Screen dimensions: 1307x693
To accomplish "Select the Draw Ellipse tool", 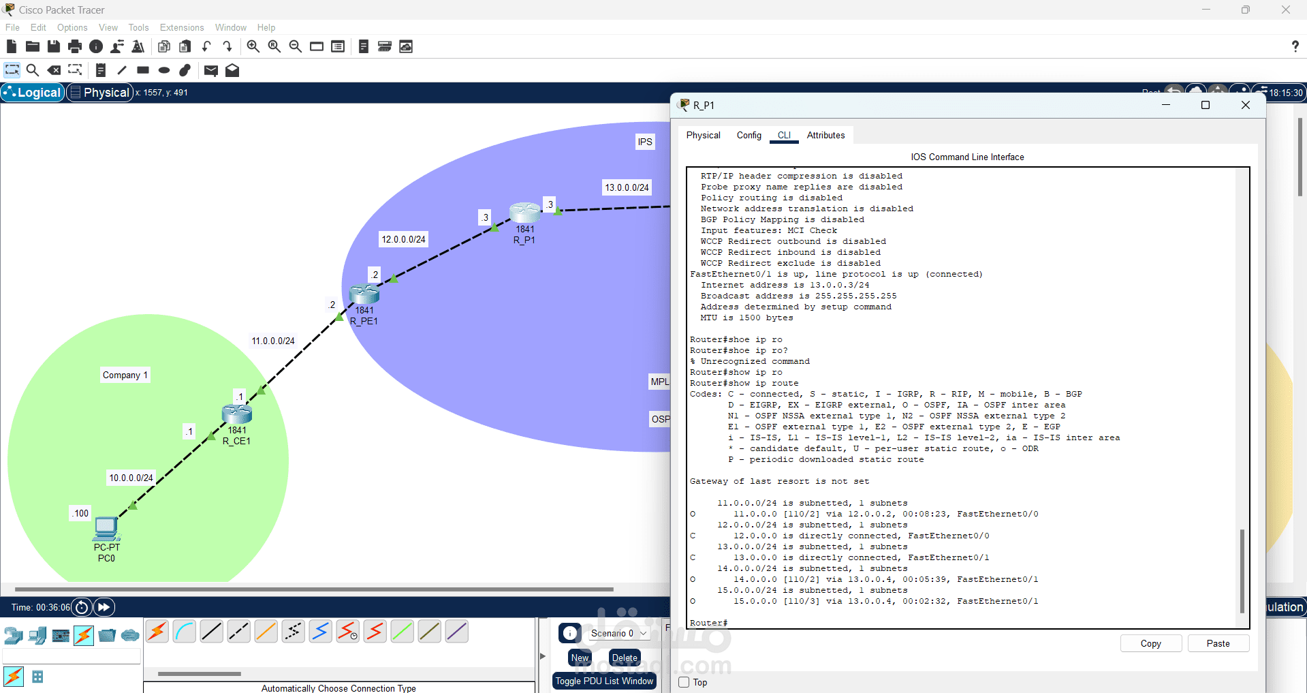I will pyautogui.click(x=164, y=70).
